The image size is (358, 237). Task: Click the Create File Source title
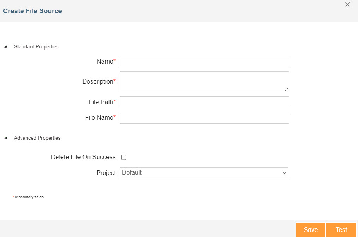point(33,11)
